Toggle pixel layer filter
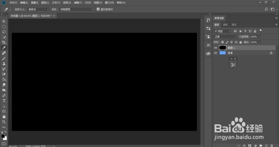Viewport: 279px width, 147px height. point(235,31)
